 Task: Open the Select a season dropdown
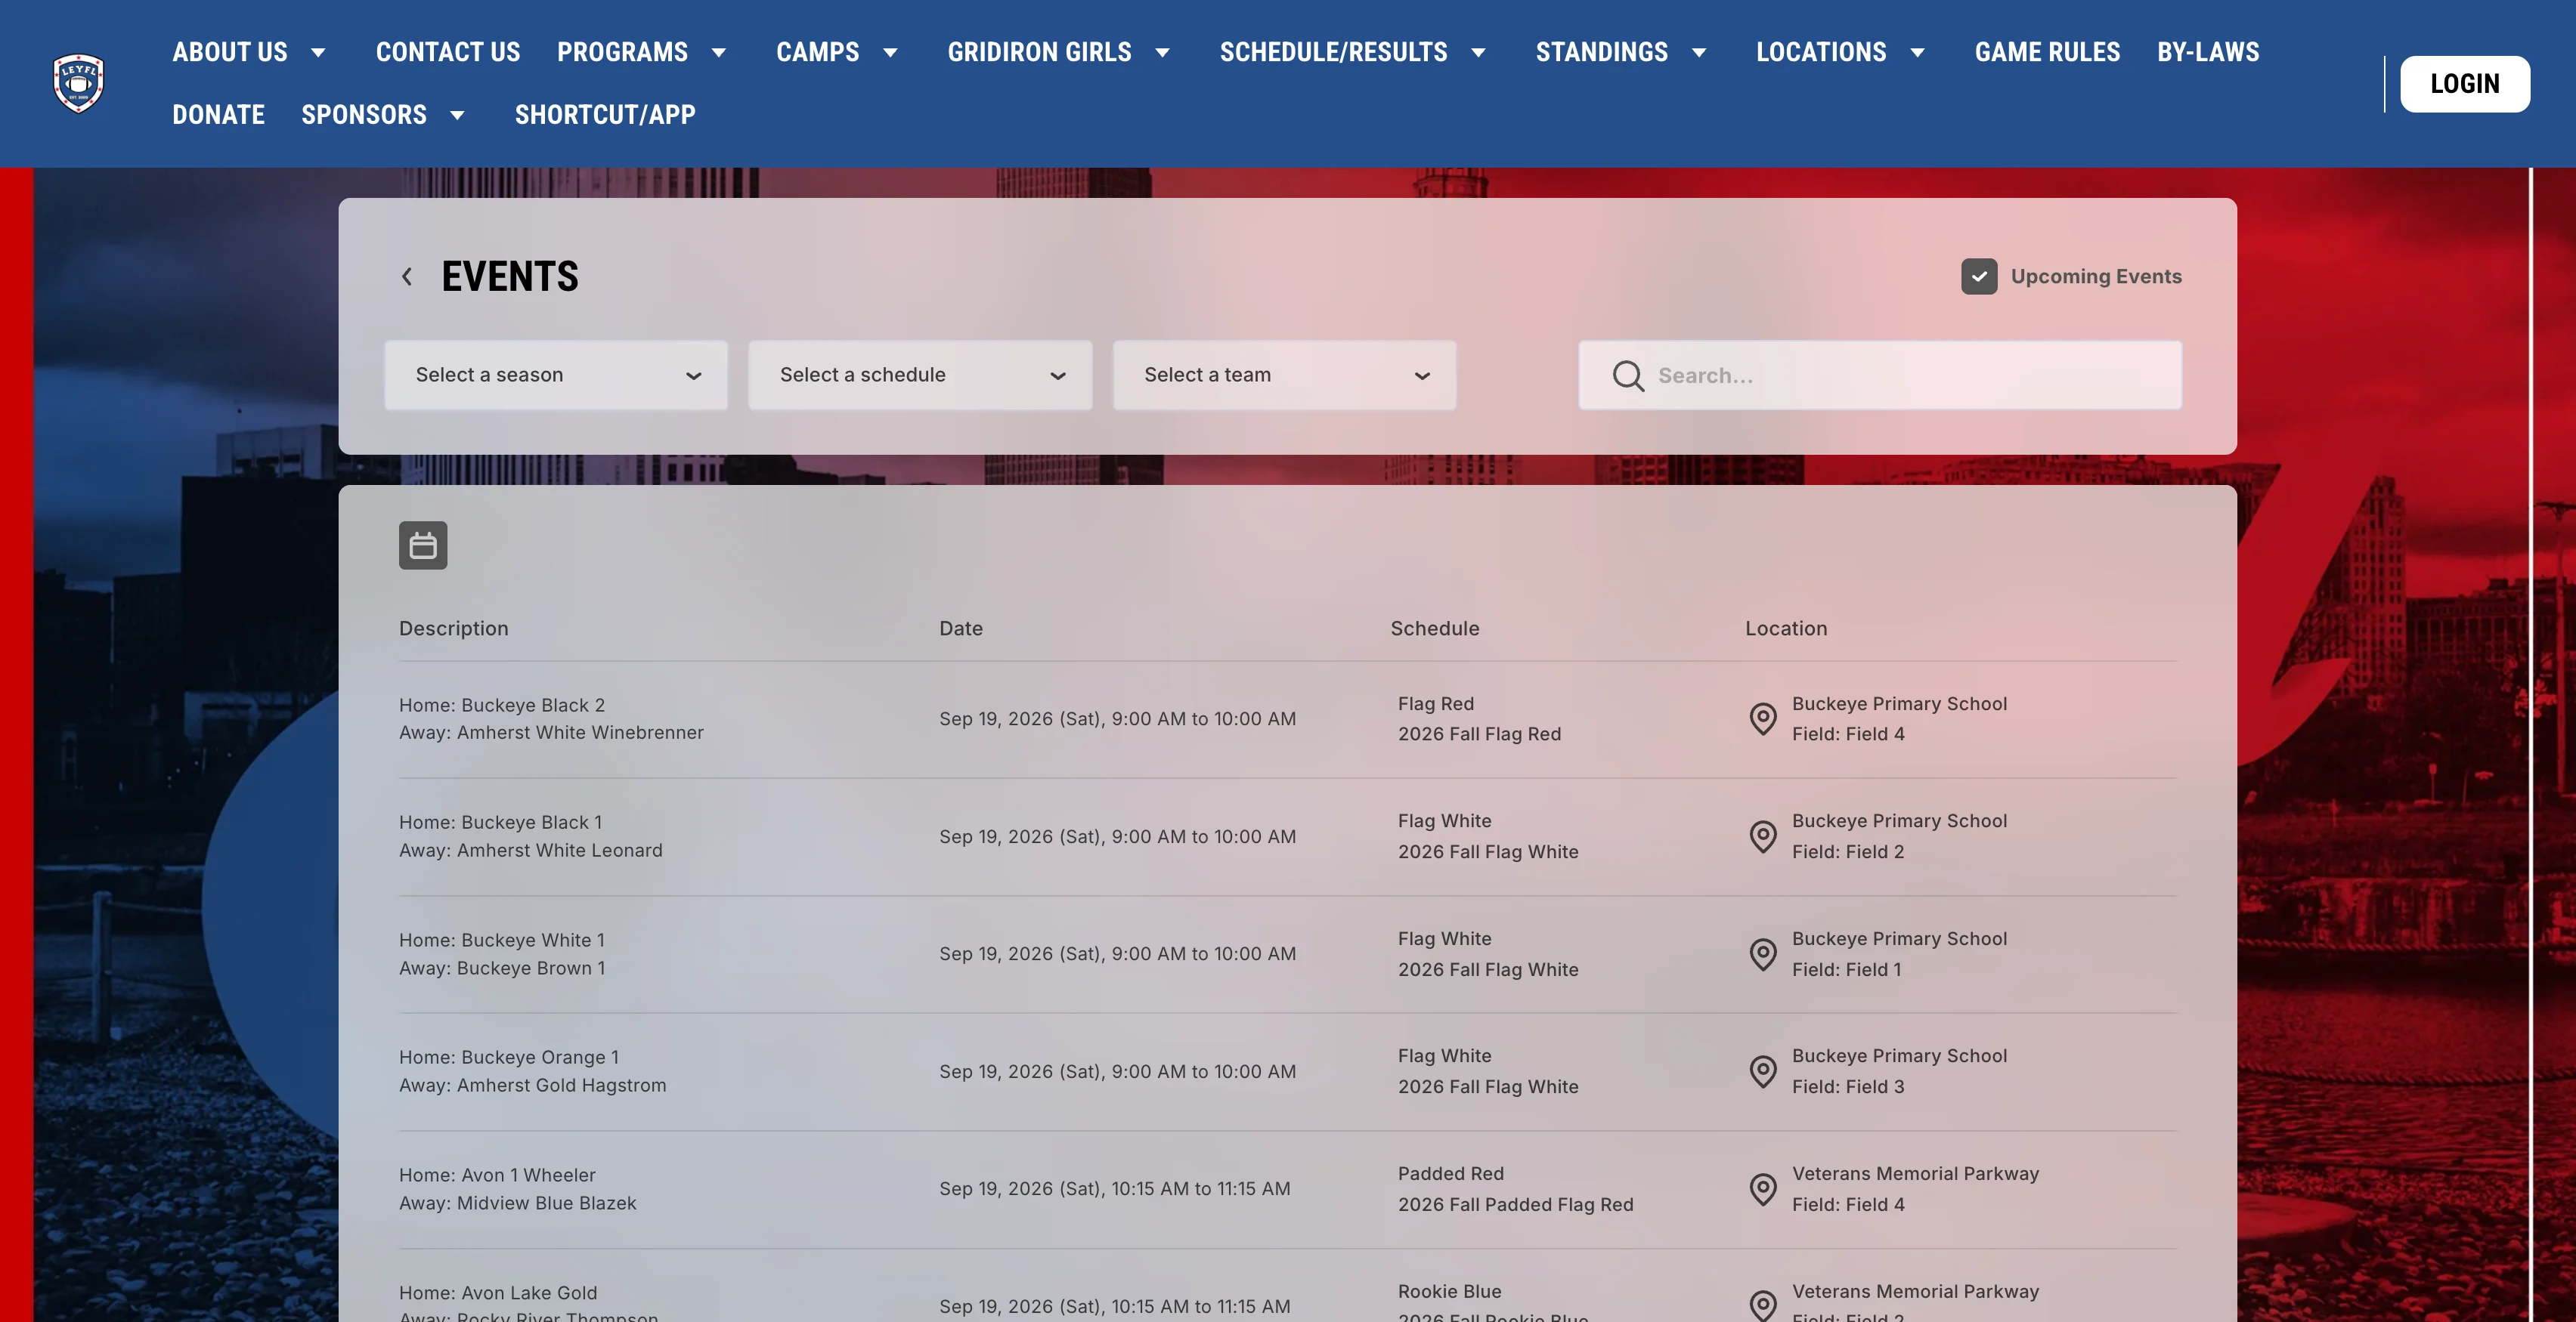click(x=556, y=375)
